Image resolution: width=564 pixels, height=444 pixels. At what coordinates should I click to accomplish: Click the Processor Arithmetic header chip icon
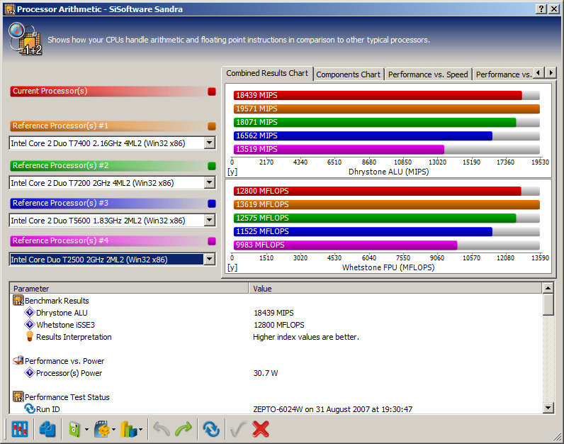click(26, 39)
